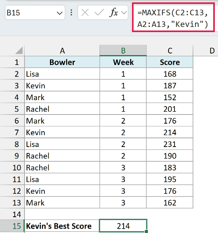Click score 214 in row 7
218x233 pixels.
(x=170, y=132)
